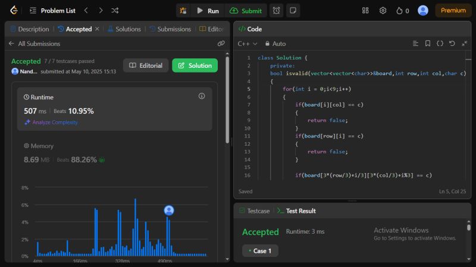The width and height of the screenshot is (476, 267).
Task: Submit the solution
Action: click(246, 11)
